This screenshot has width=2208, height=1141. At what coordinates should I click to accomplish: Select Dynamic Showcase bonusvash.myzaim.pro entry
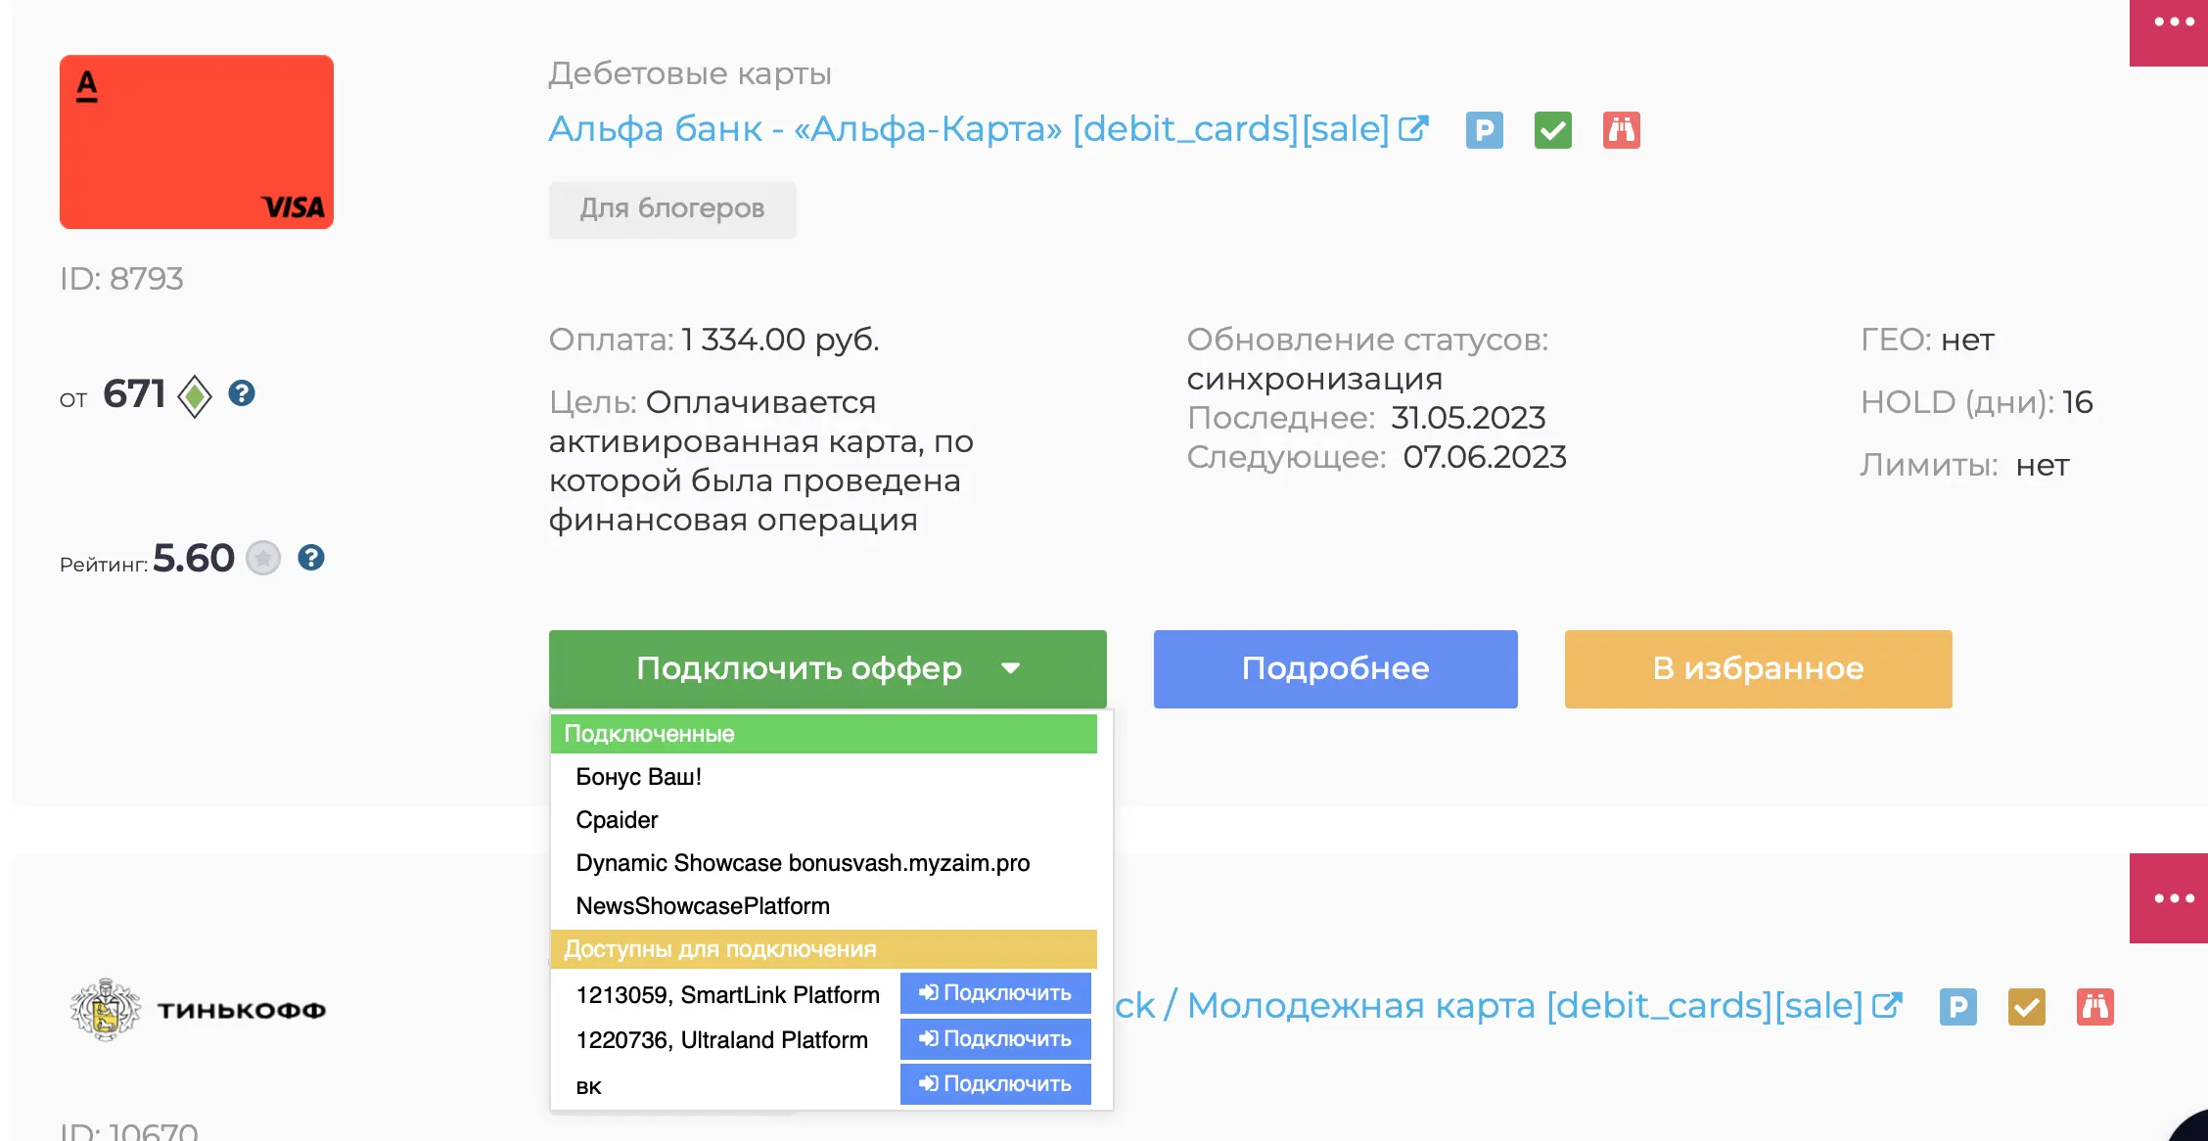(803, 863)
